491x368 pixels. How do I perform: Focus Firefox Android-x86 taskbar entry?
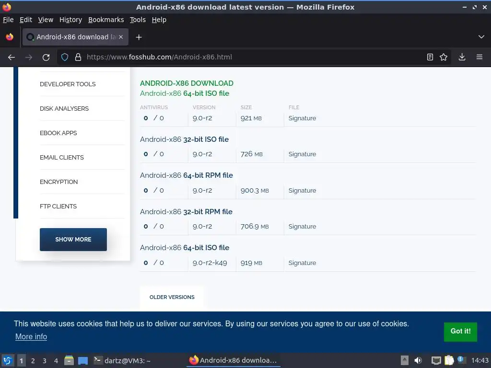tap(233, 360)
